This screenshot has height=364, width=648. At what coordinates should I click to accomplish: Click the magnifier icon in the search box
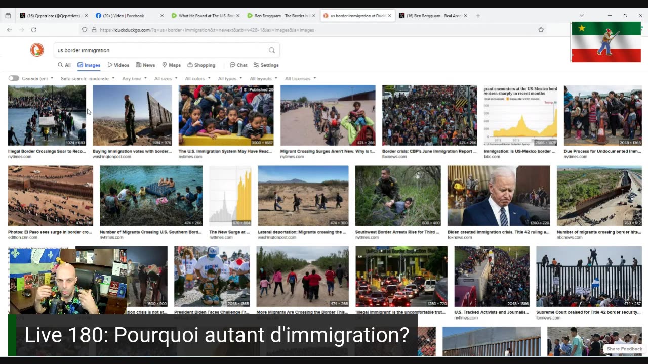pyautogui.click(x=272, y=50)
